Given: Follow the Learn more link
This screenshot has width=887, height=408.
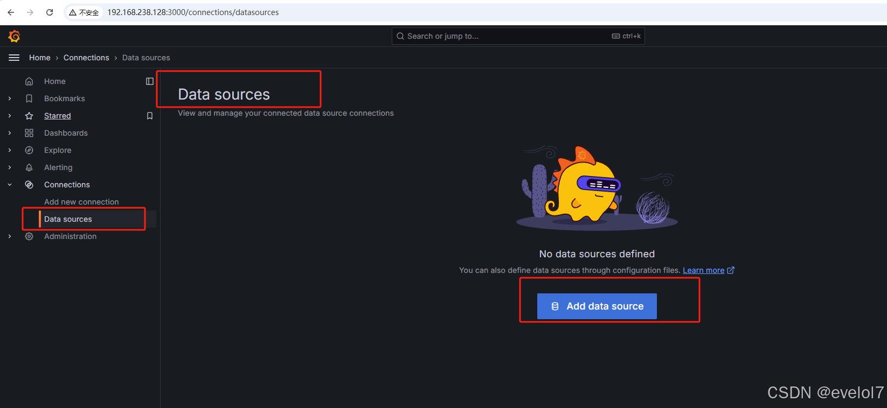Looking at the screenshot, I should [x=703, y=270].
